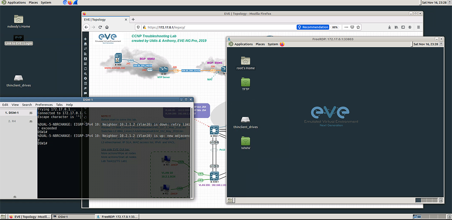Open the Preferences menu in DSW-1 terminal

[44, 105]
